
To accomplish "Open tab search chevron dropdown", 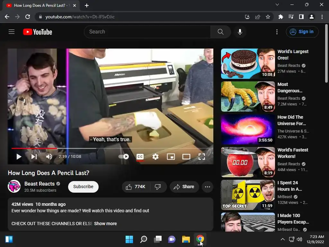I will click(277, 5).
